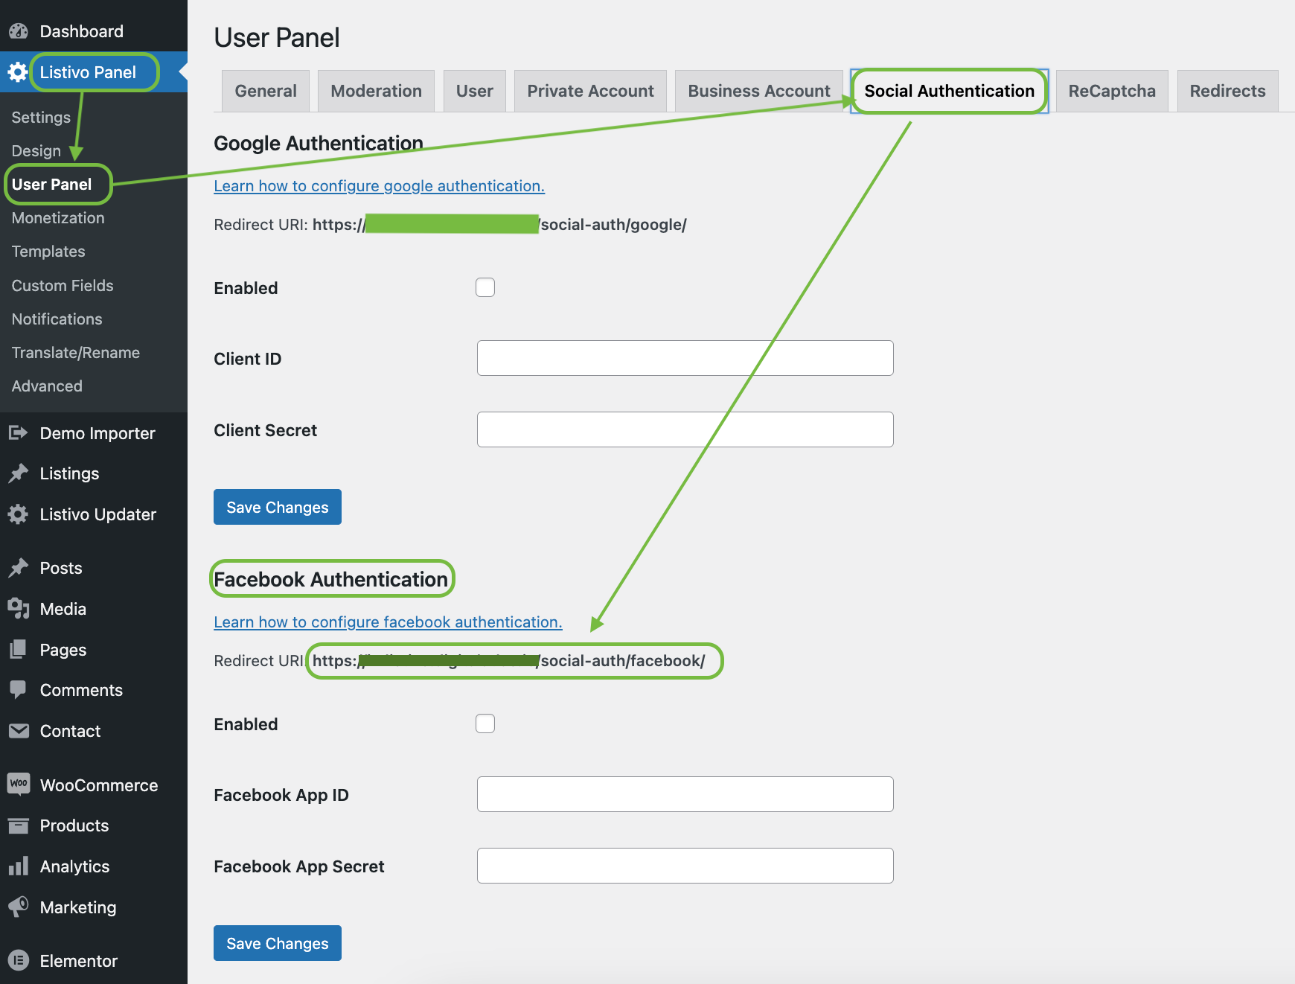This screenshot has width=1295, height=984.
Task: Open the ReCaptcha tab
Action: 1112,91
